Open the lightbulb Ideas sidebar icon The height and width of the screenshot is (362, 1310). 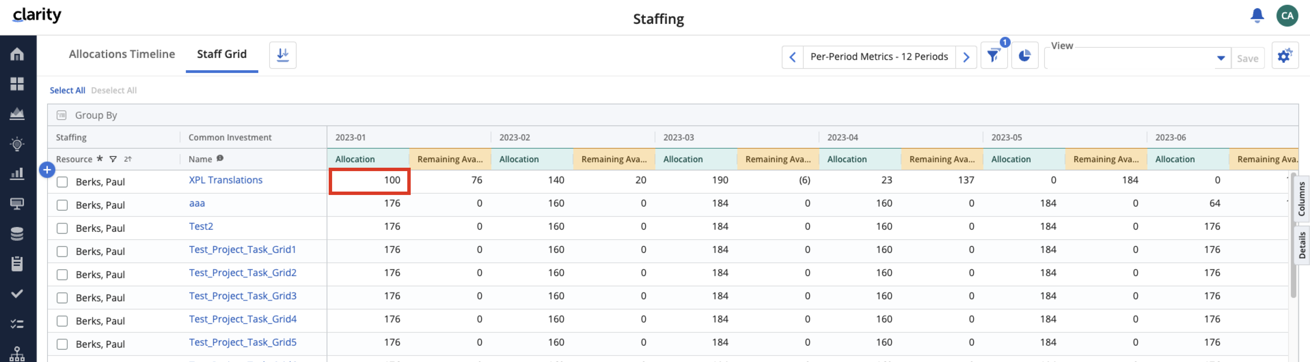17,144
